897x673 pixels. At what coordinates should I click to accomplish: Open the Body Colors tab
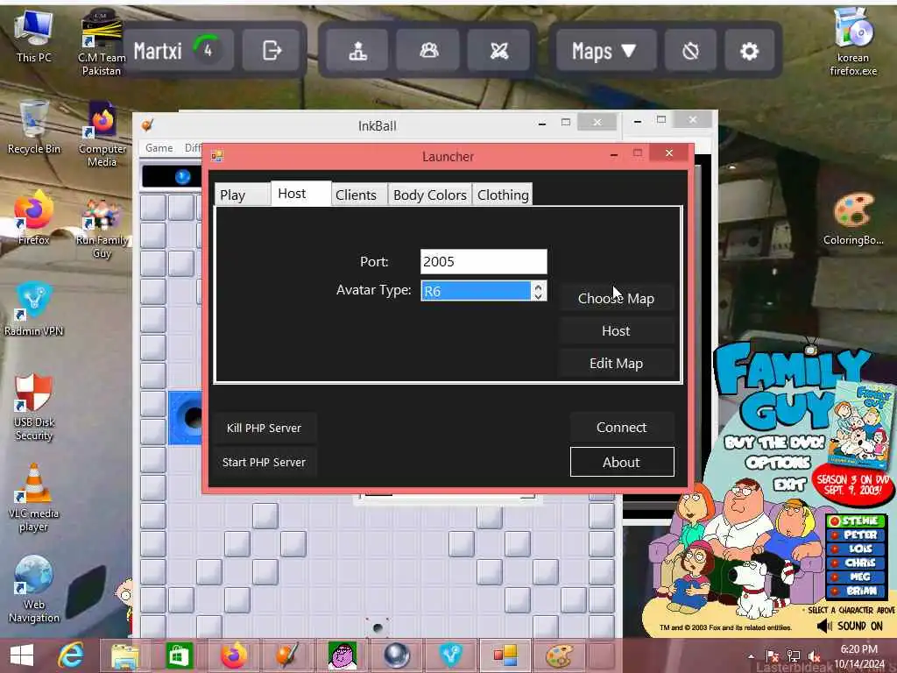pyautogui.click(x=429, y=195)
